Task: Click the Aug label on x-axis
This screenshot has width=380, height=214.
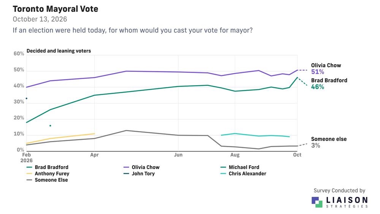Action: (235, 155)
